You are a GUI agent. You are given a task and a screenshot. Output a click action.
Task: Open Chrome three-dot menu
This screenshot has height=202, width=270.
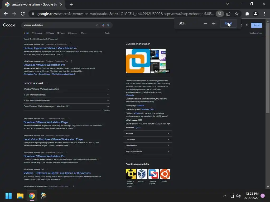tap(264, 14)
